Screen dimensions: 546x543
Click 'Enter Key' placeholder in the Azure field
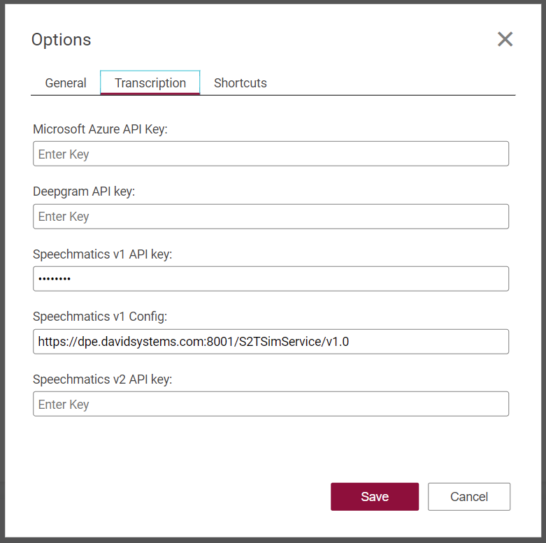click(64, 154)
